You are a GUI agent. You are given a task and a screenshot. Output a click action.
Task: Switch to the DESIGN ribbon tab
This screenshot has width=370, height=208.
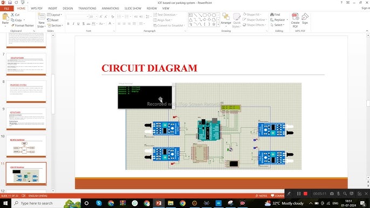(x=68, y=8)
